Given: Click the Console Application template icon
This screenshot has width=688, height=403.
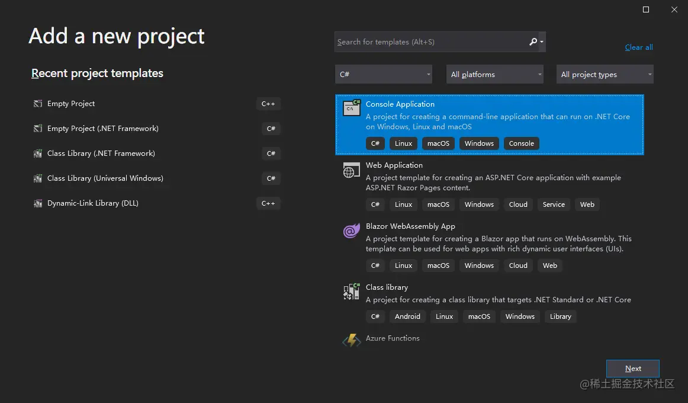Looking at the screenshot, I should [x=352, y=108].
